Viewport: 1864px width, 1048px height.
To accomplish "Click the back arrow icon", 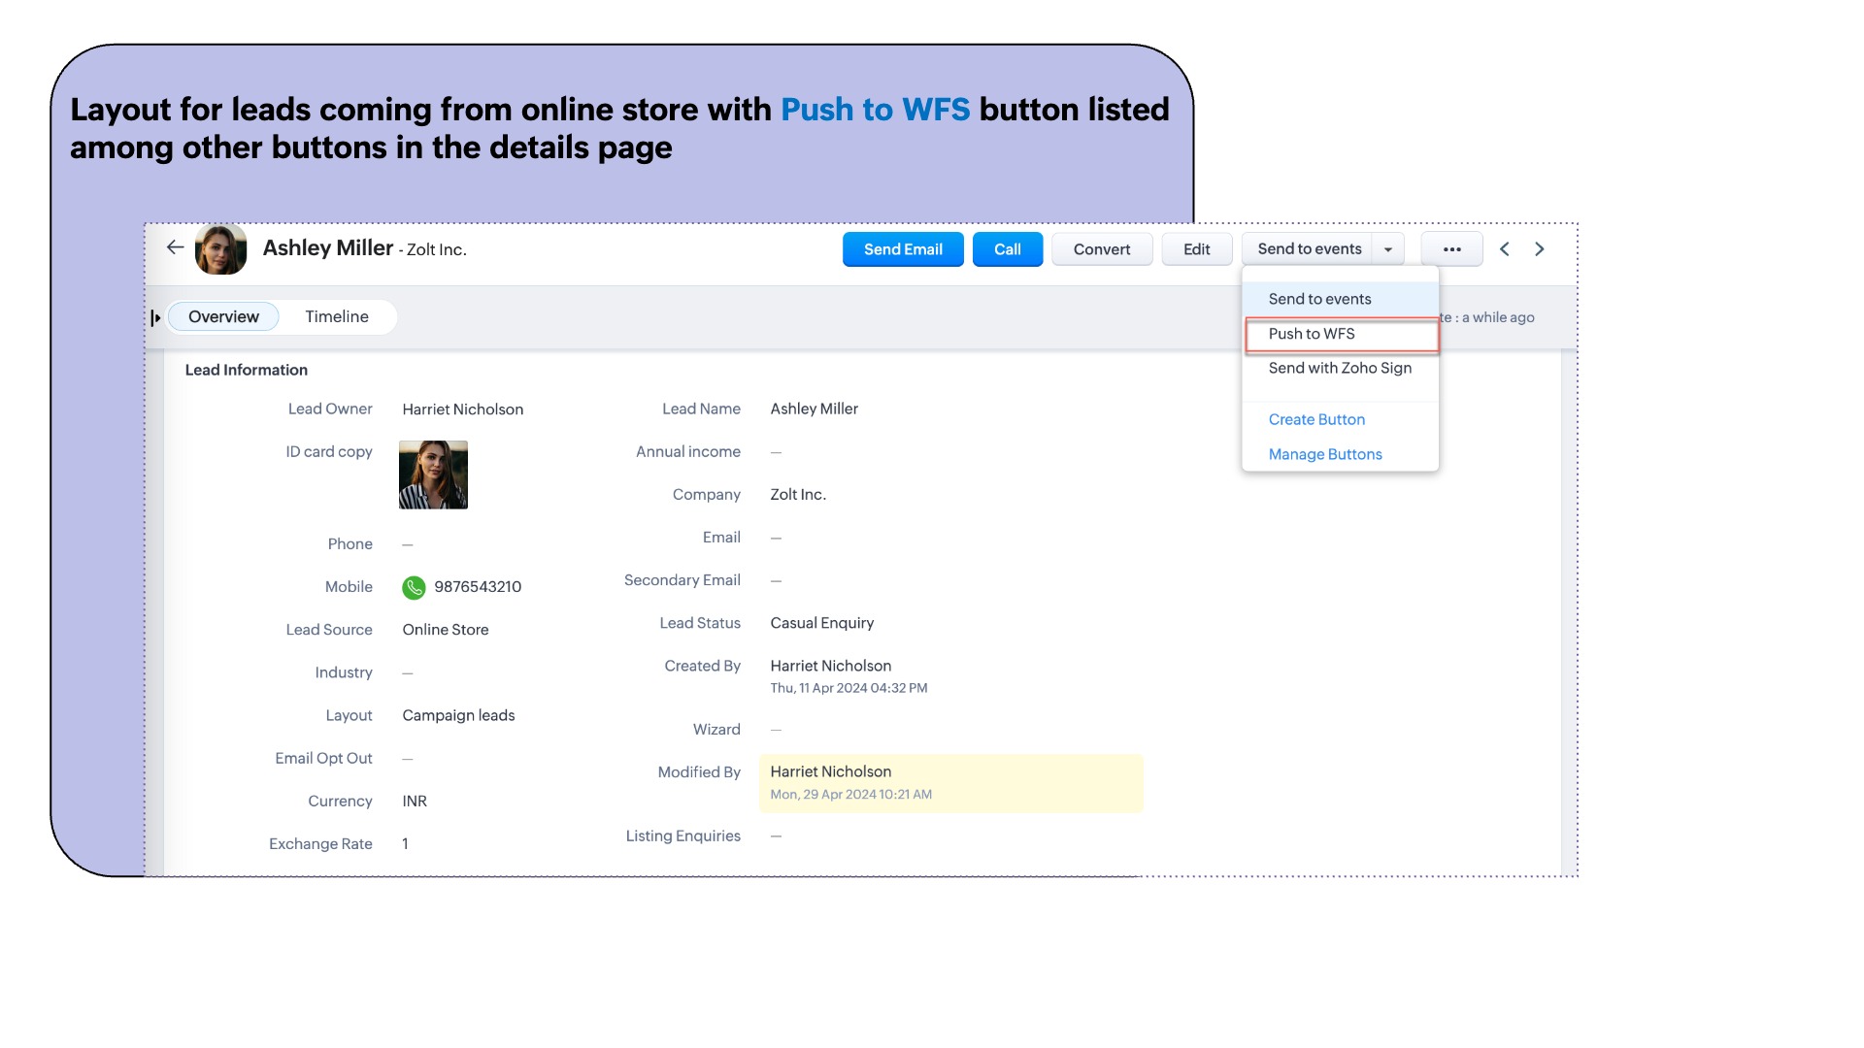I will (175, 247).
